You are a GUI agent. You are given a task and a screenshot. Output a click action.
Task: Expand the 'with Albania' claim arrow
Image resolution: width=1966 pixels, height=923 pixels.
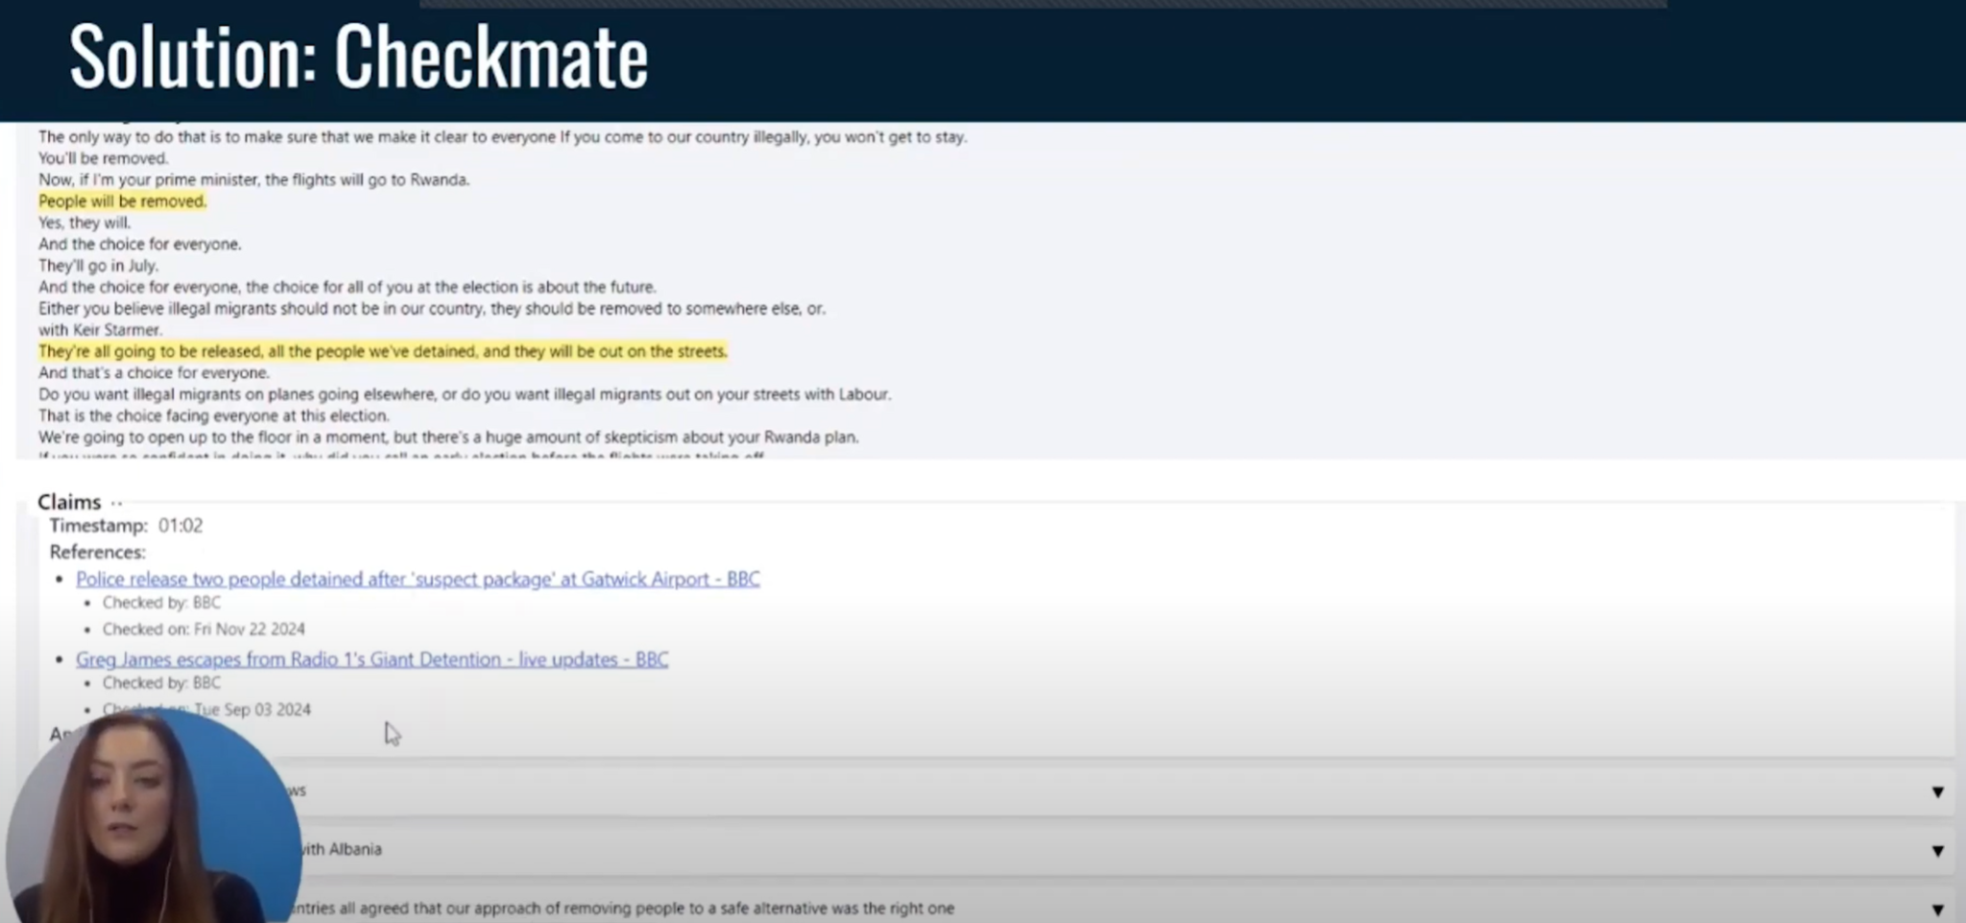(1937, 850)
